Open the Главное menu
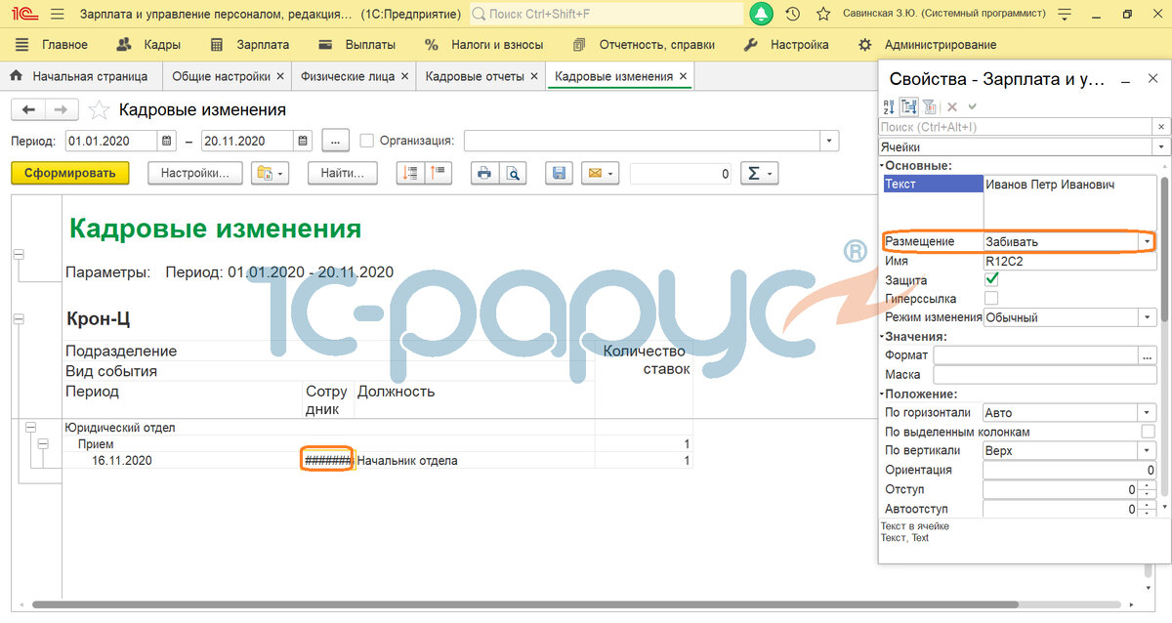The image size is (1172, 623). coord(52,45)
